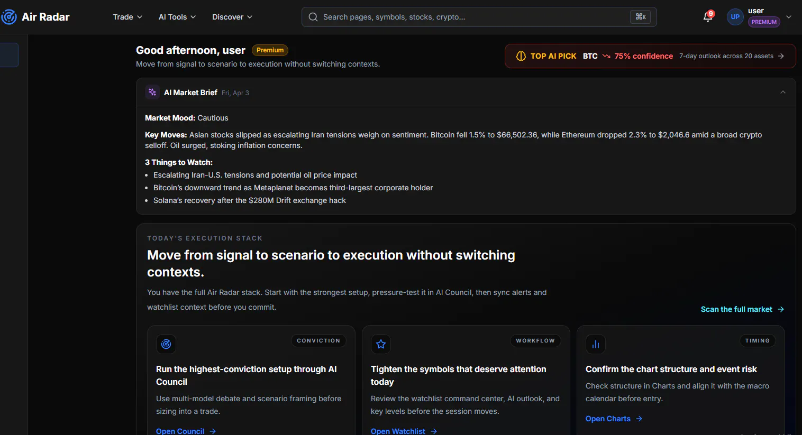Open the Discover menu
This screenshot has width=802, height=435.
pyautogui.click(x=232, y=17)
